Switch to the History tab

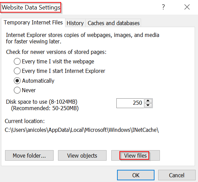coord(75,23)
